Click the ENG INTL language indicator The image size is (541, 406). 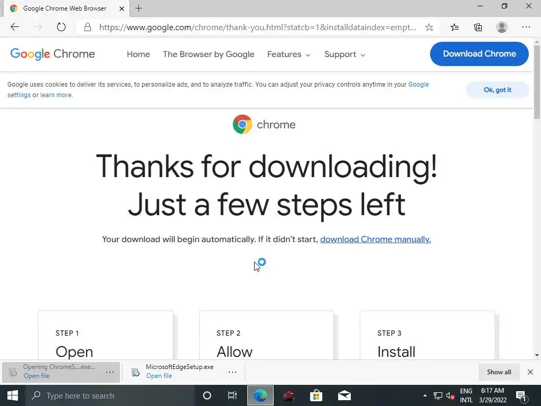pyautogui.click(x=466, y=395)
